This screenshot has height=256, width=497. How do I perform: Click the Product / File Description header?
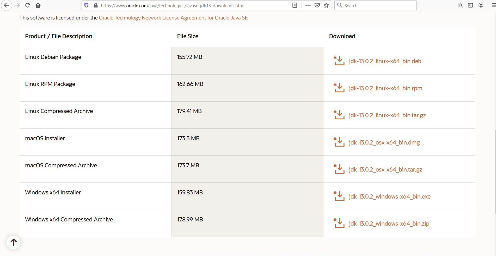click(59, 36)
